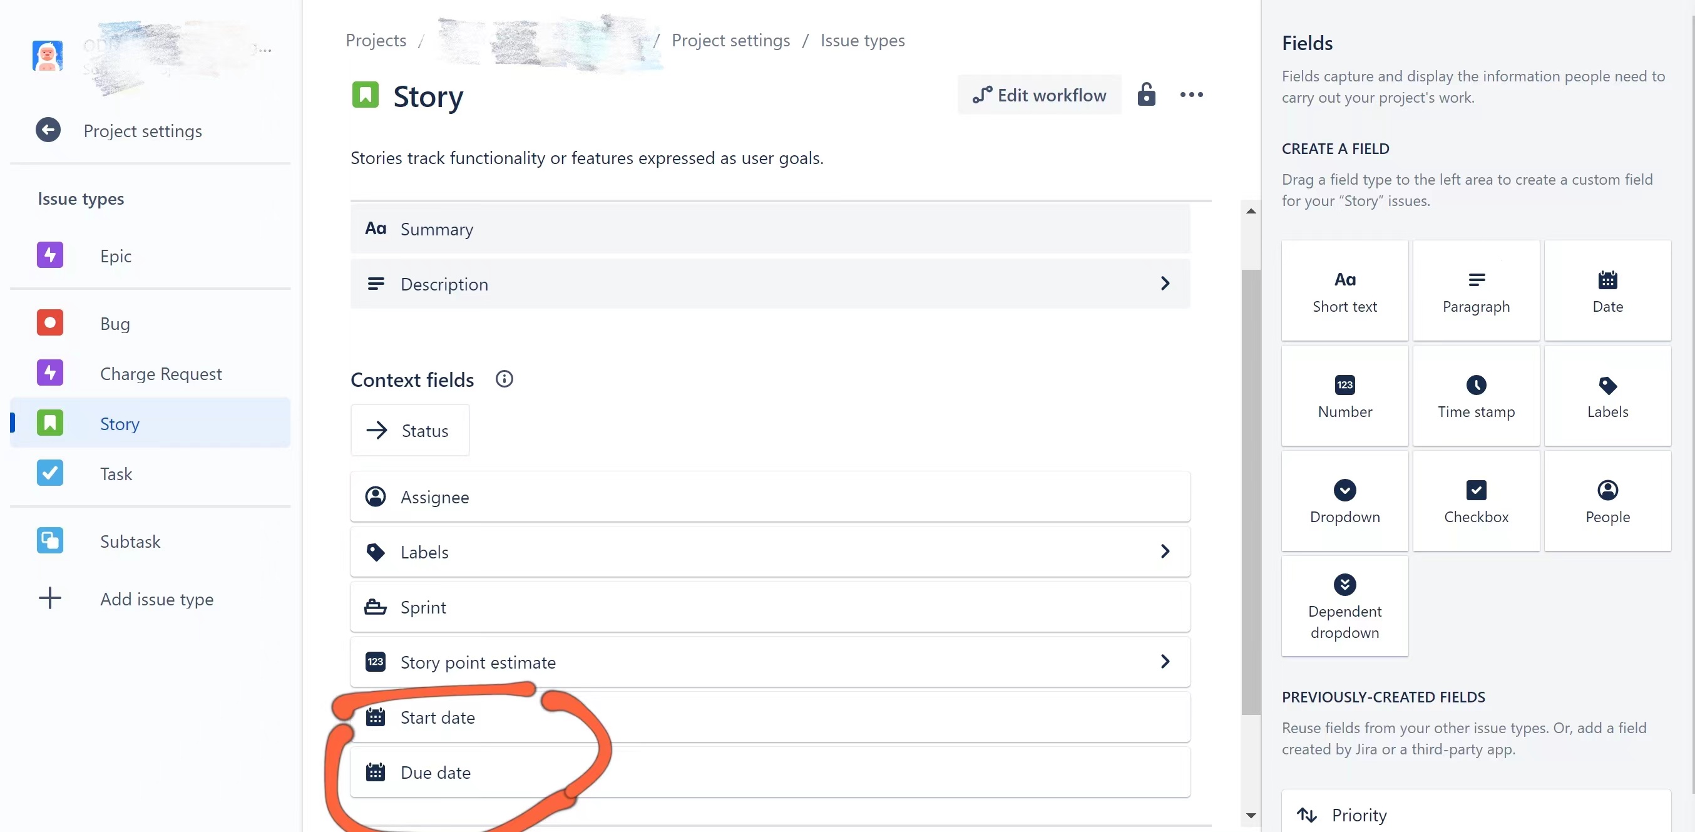Open the overflow menu next to Edit workflow

pyautogui.click(x=1191, y=95)
